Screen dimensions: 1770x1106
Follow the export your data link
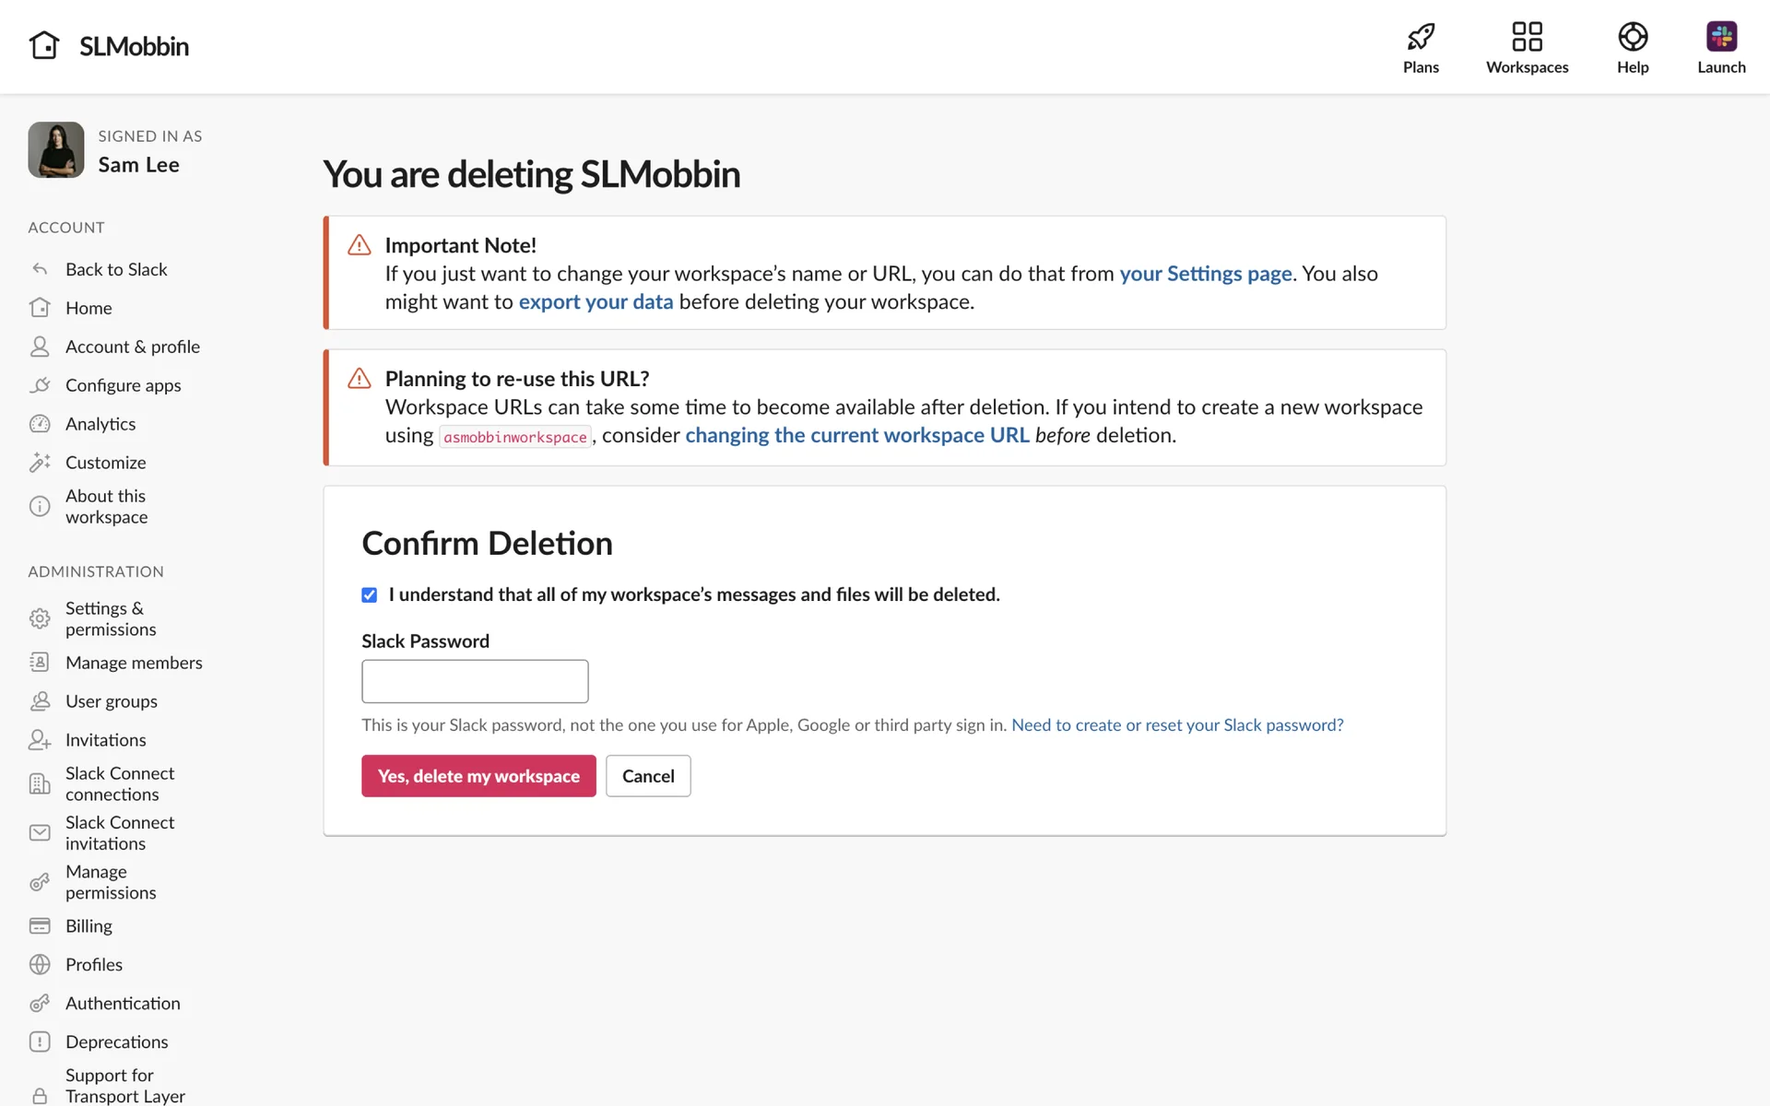[x=596, y=302]
